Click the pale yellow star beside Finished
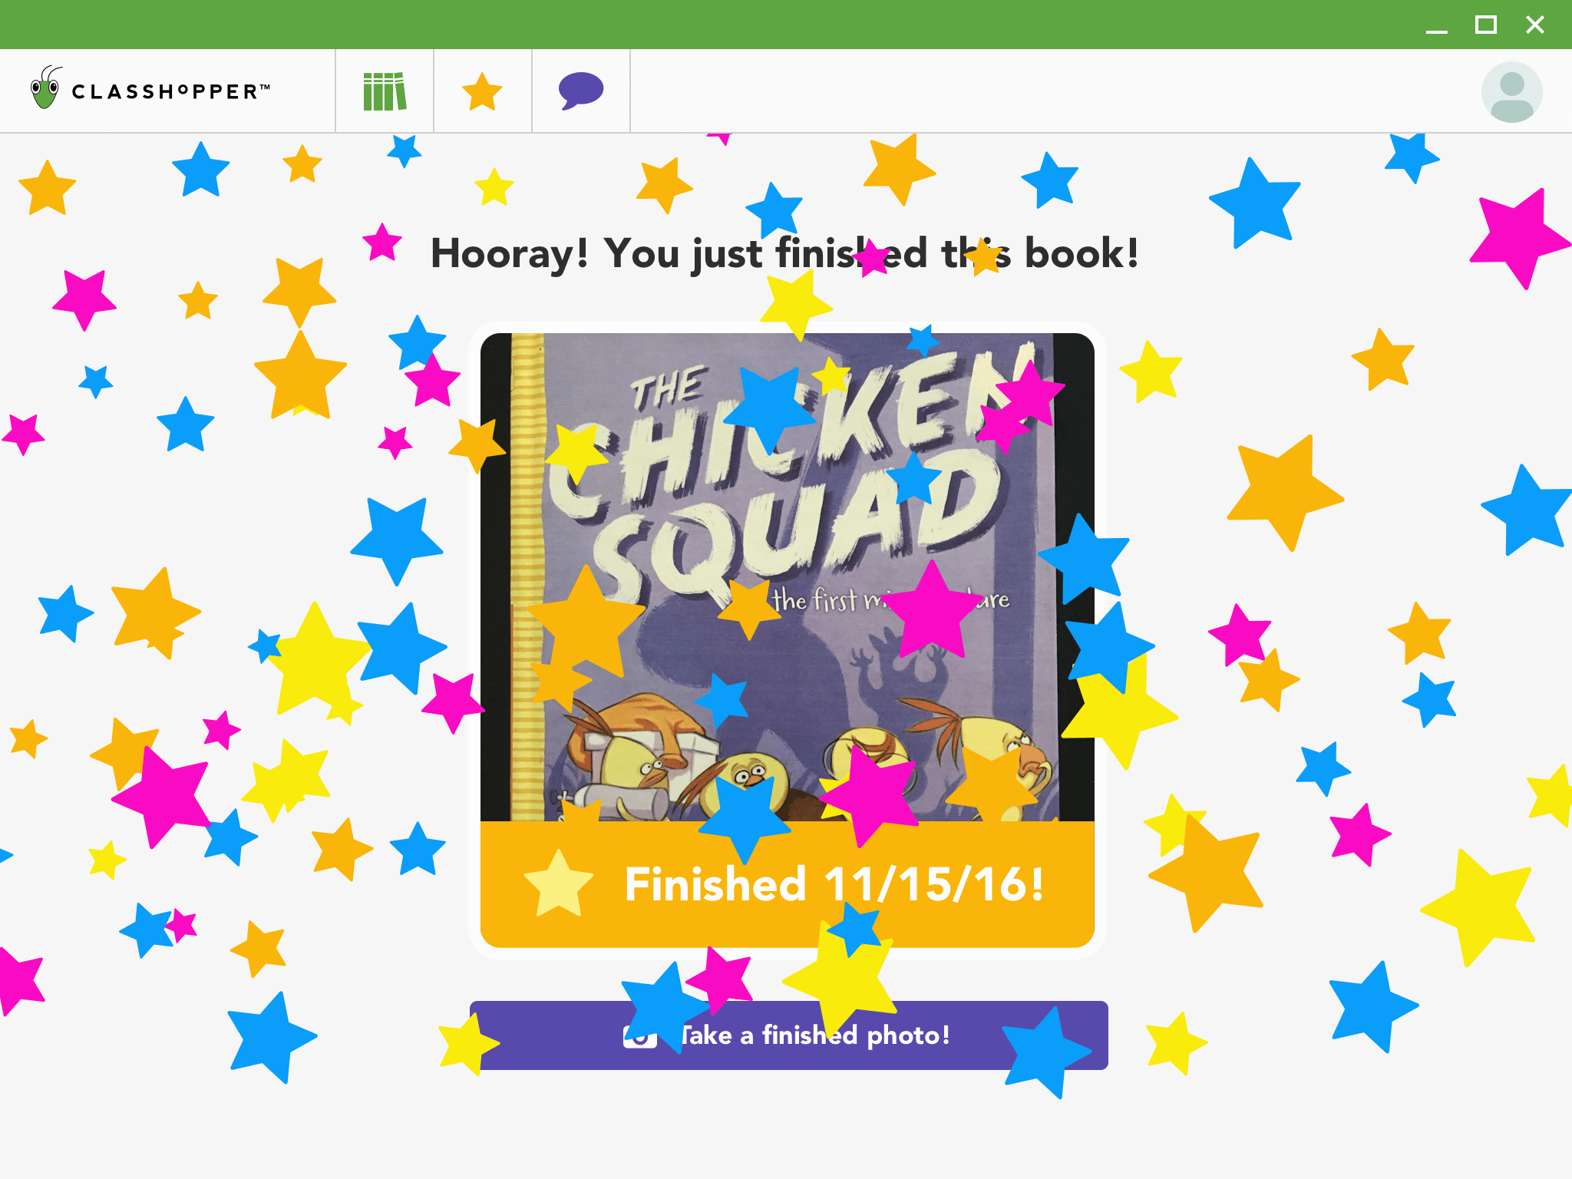The height and width of the screenshot is (1179, 1572). (559, 883)
